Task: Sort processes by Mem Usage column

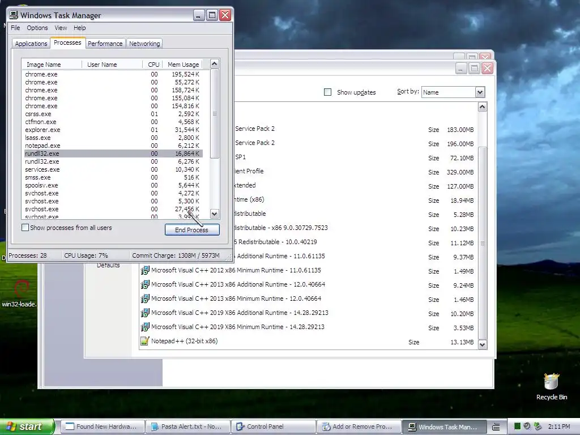Action: [183, 65]
